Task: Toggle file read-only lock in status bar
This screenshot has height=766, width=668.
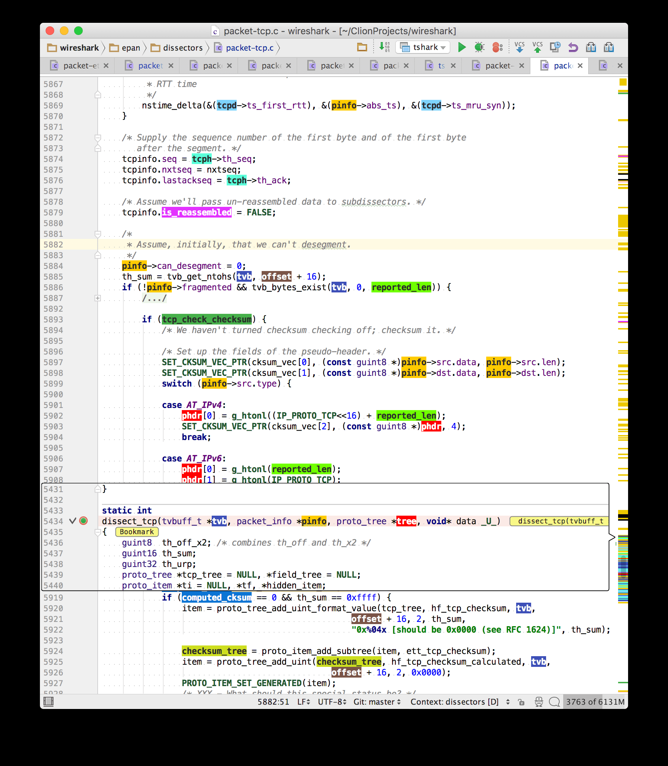Action: pyautogui.click(x=521, y=702)
